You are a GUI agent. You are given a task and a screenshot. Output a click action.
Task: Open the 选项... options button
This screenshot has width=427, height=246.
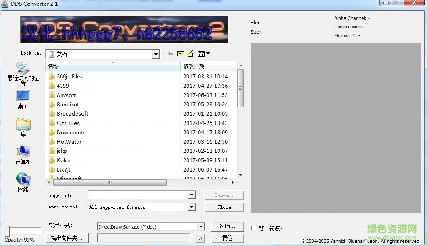click(227, 226)
